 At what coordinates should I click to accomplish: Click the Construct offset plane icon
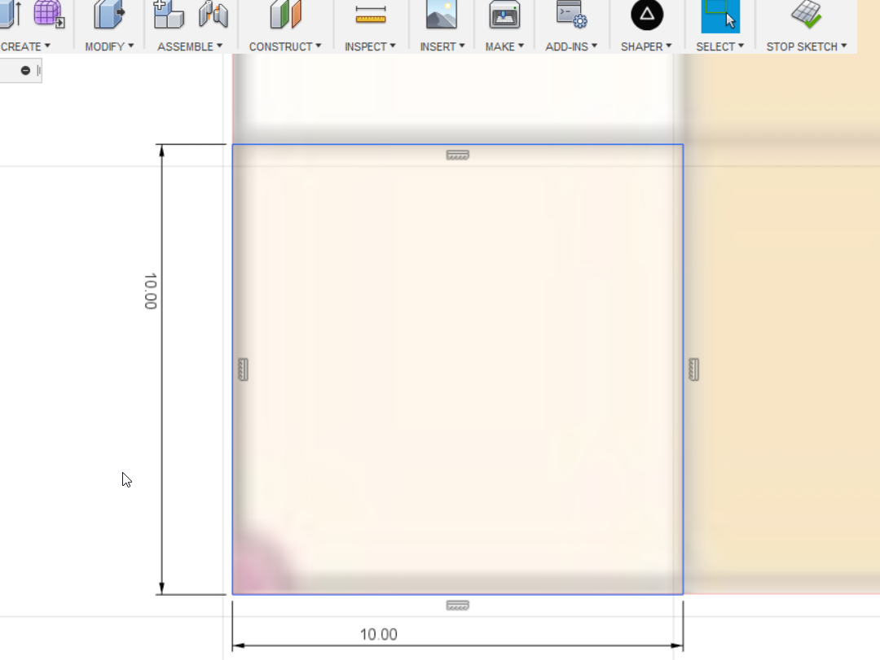tap(285, 15)
